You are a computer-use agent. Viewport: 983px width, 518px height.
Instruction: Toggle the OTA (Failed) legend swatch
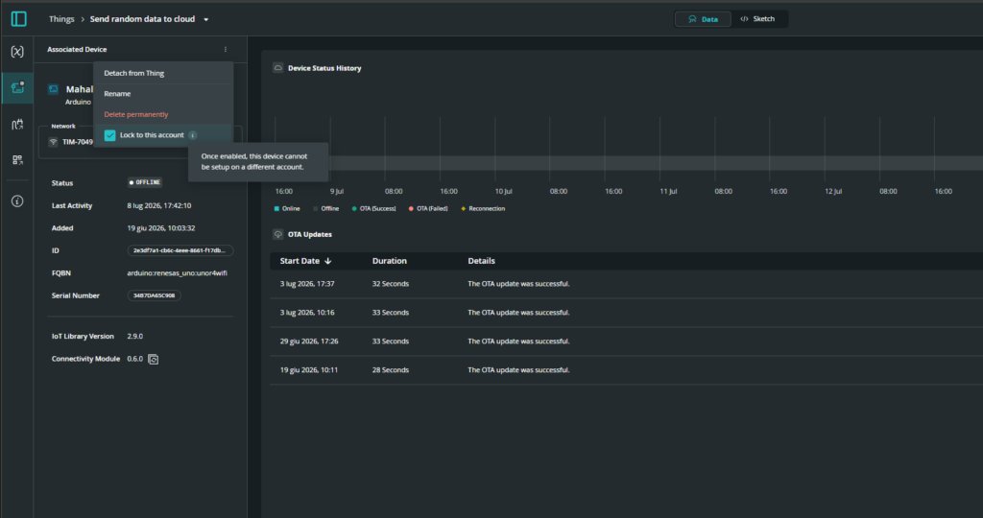click(x=411, y=208)
